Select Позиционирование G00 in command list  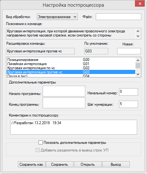coord(71,60)
